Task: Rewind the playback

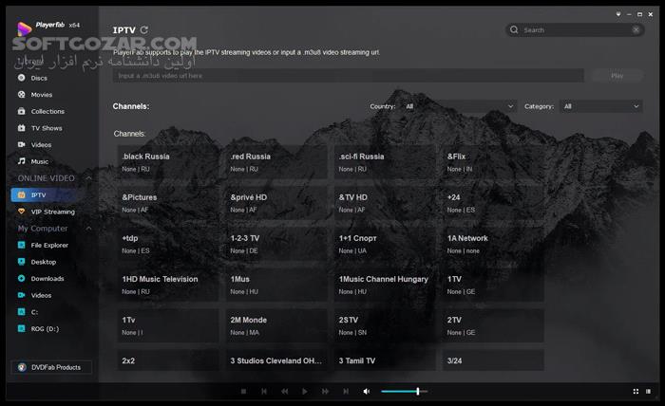Action: coord(285,391)
